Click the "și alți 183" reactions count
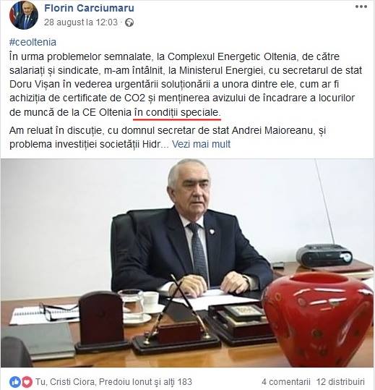Viewport: 375px width, 390px height. point(171,382)
